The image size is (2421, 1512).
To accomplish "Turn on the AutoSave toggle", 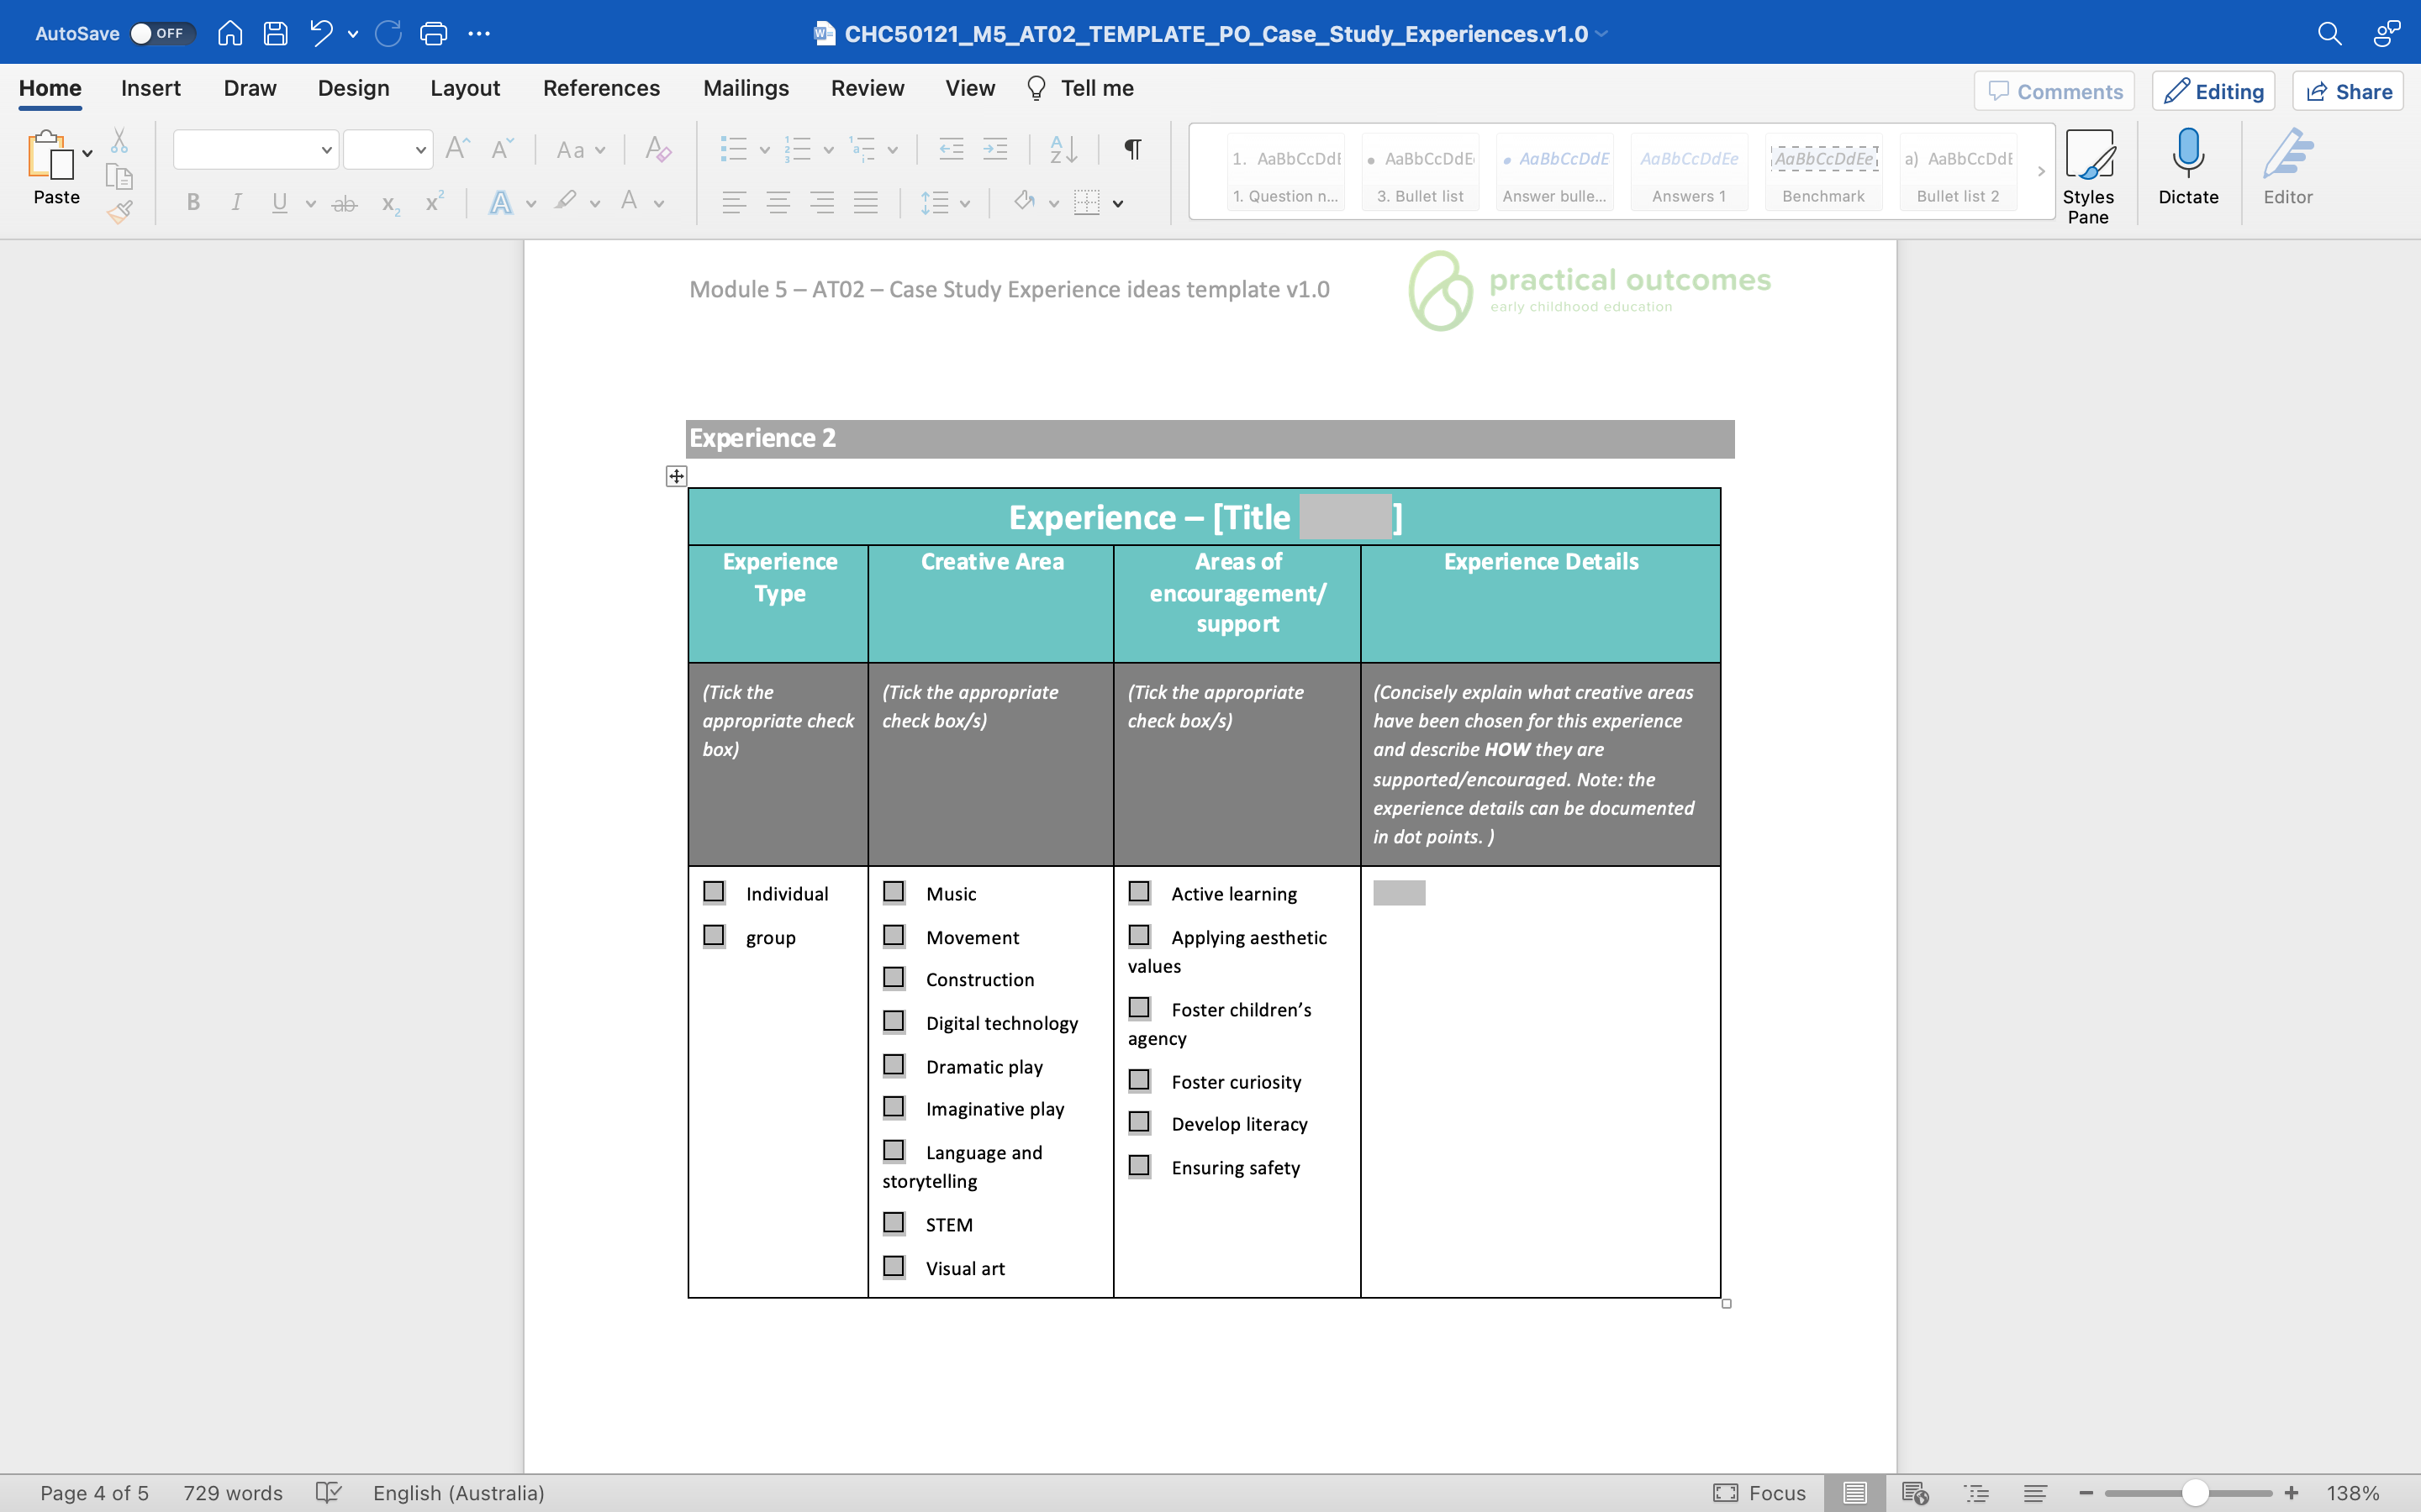I will coord(163,32).
